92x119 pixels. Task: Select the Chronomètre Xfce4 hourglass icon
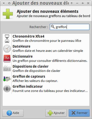(7, 39)
